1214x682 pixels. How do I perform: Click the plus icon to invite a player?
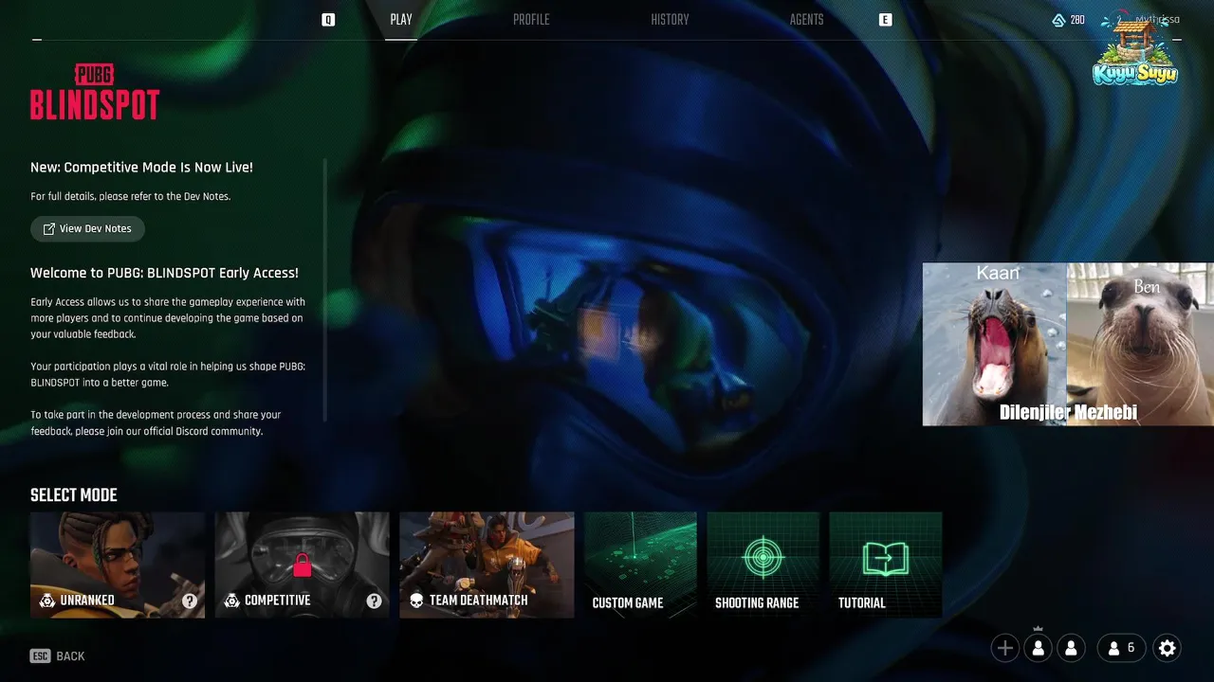pyautogui.click(x=1005, y=648)
